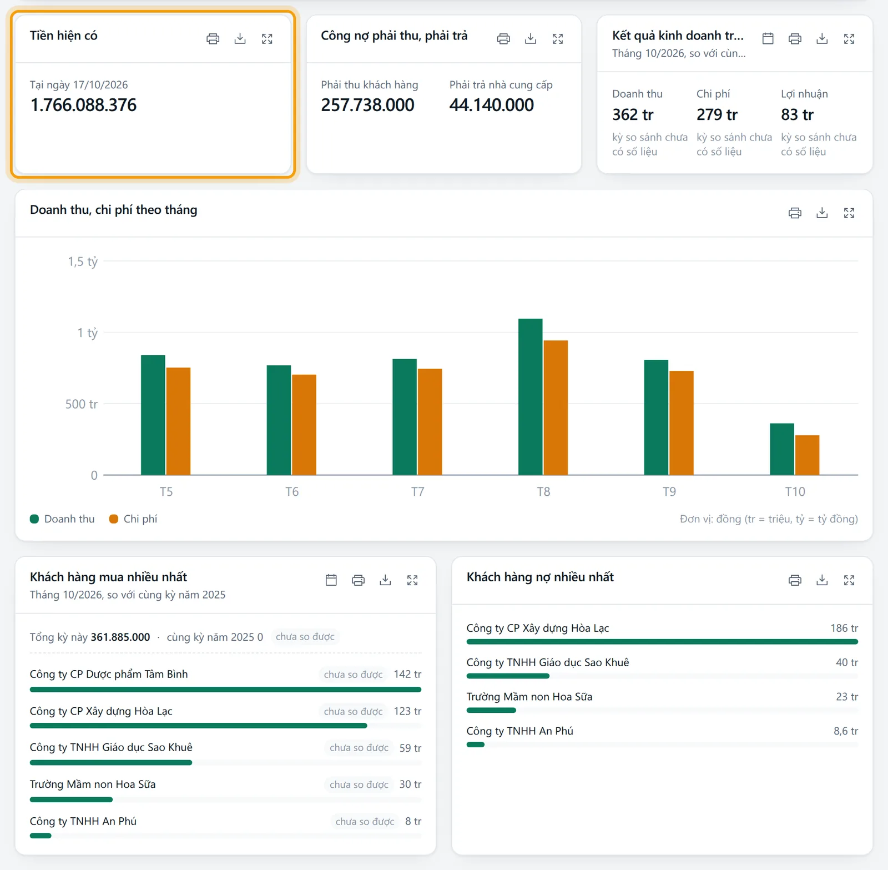Select Công ty CP Dược phẩm Tâm Bình row
Screen dimensions: 888x870
tap(225, 680)
